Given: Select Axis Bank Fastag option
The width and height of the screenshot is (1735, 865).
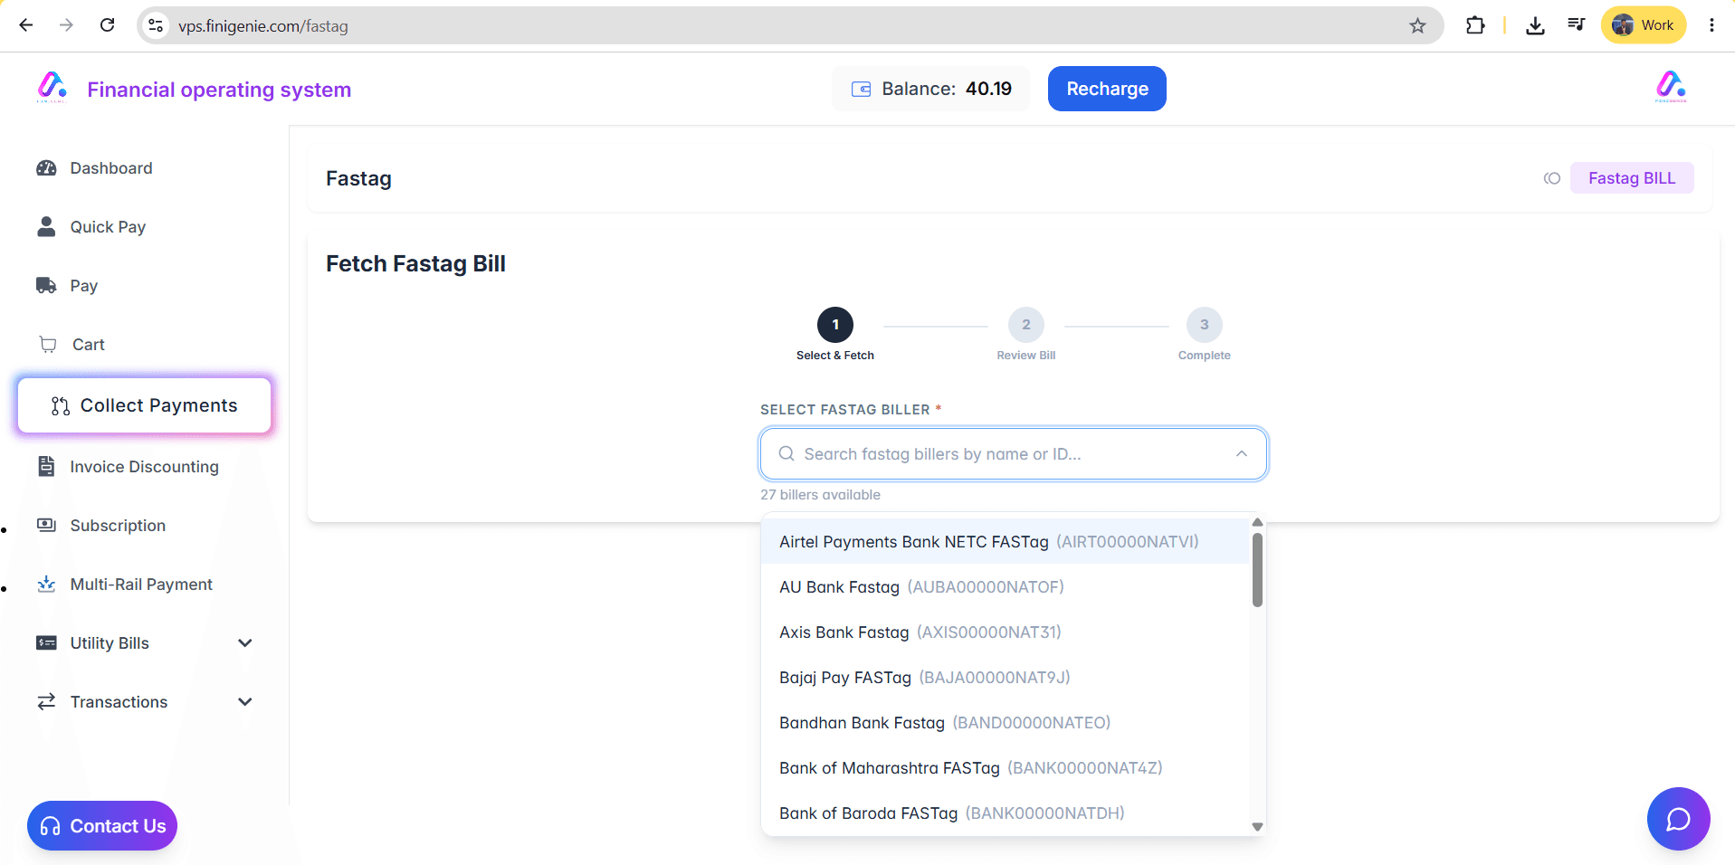Looking at the screenshot, I should pos(1006,632).
